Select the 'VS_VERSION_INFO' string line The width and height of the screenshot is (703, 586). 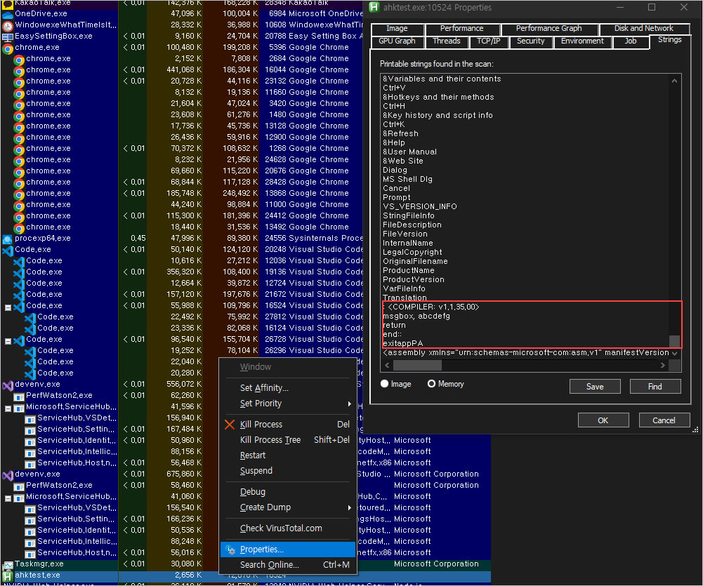[x=420, y=206]
